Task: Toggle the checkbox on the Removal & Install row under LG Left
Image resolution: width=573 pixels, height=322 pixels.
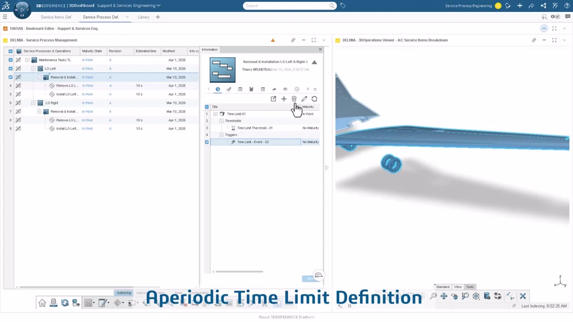Action: coord(11,77)
